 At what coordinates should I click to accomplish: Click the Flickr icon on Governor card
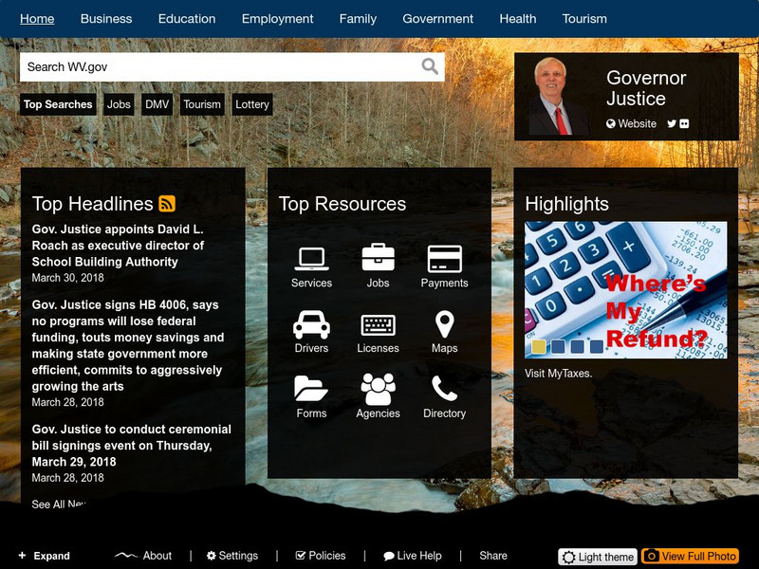(x=685, y=124)
